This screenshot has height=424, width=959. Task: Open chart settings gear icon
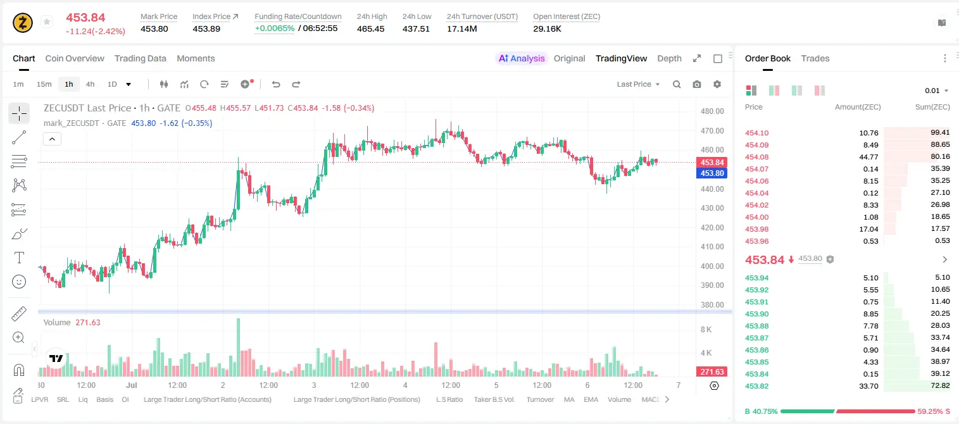tap(717, 84)
